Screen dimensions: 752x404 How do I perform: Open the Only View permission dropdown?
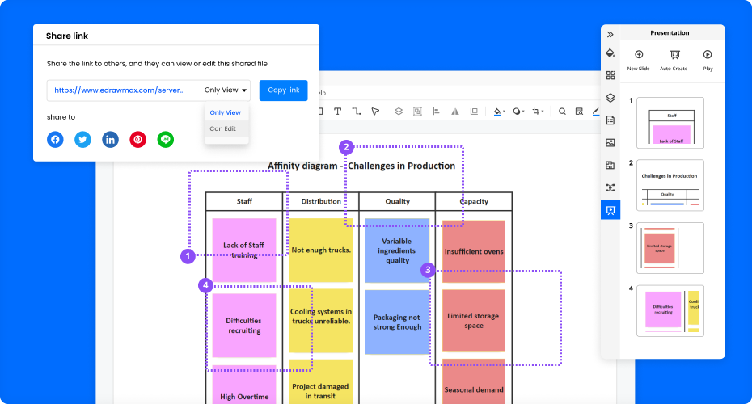pyautogui.click(x=226, y=90)
